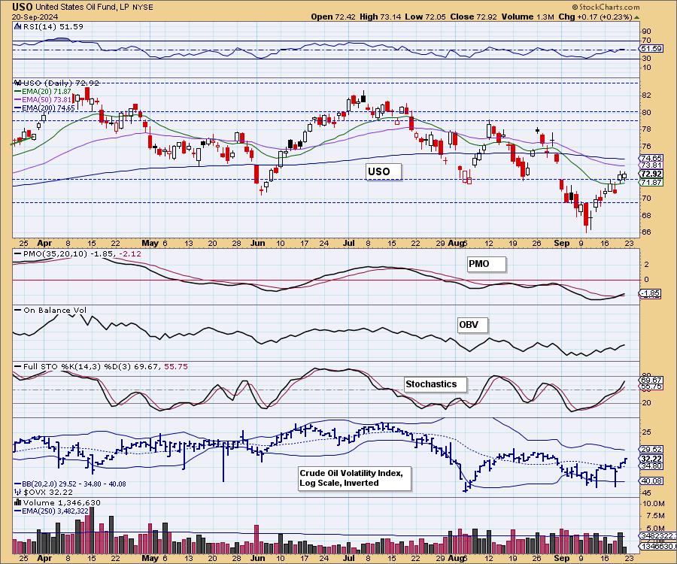The height and width of the screenshot is (564, 677).
Task: Click the Low 72.05 value
Action: coord(425,17)
